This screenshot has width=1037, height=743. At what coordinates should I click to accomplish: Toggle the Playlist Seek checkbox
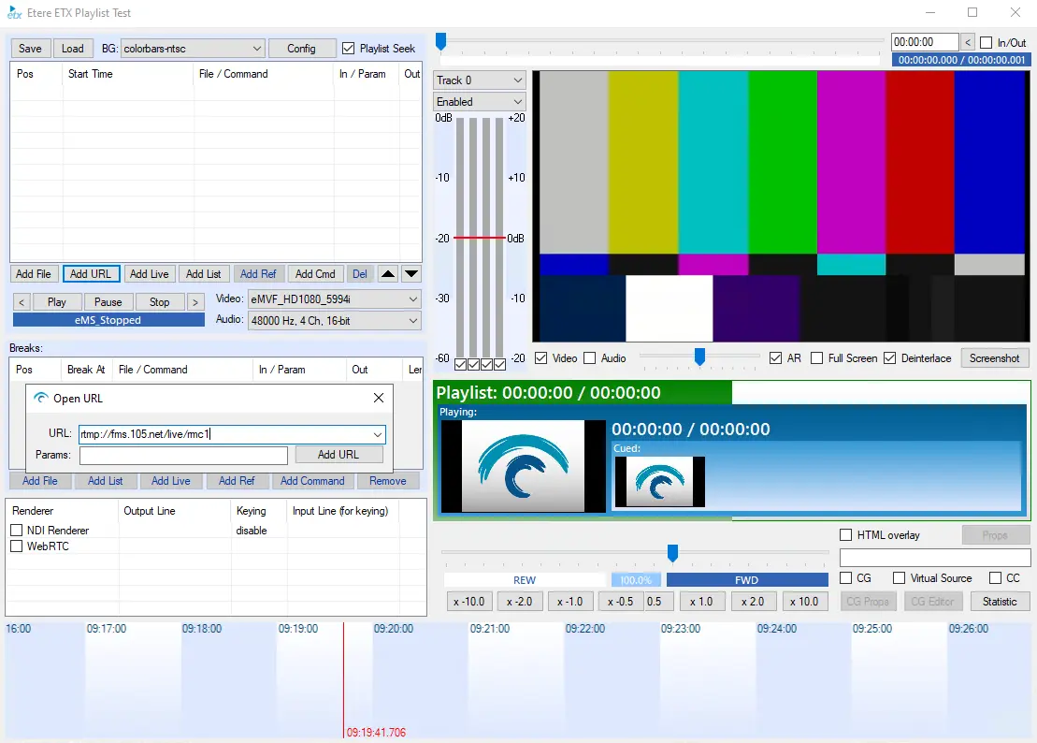tap(349, 49)
